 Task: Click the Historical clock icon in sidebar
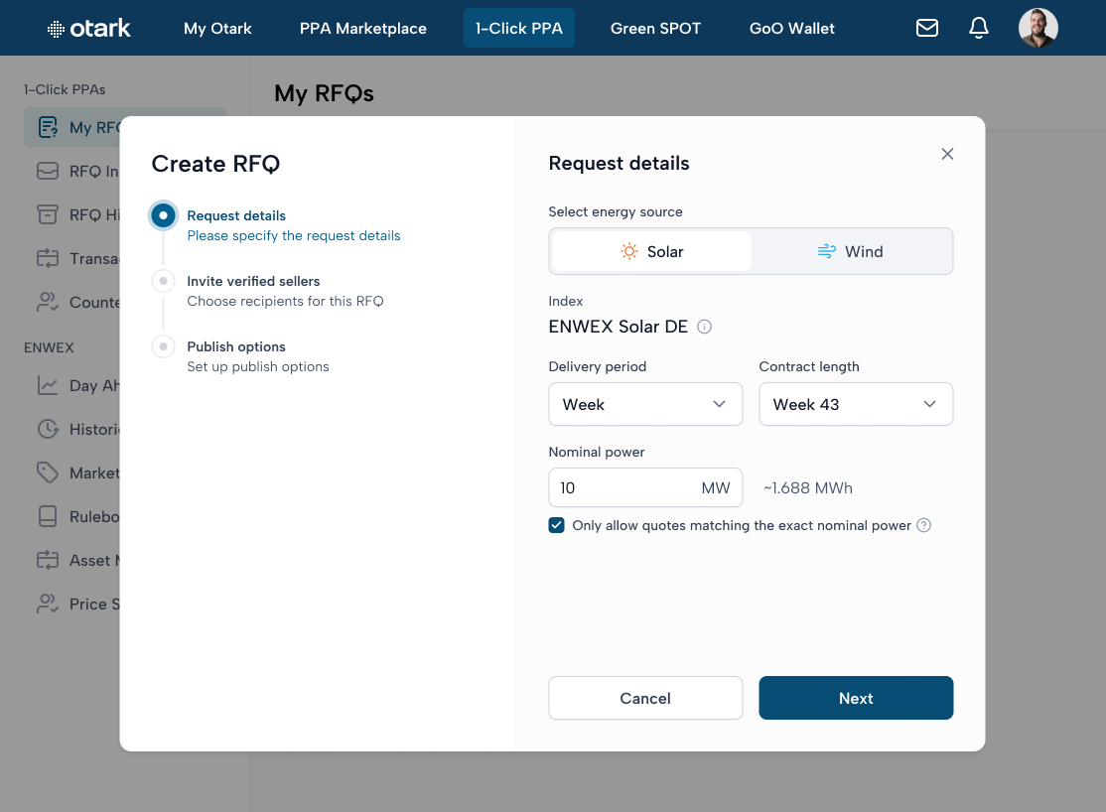point(47,429)
